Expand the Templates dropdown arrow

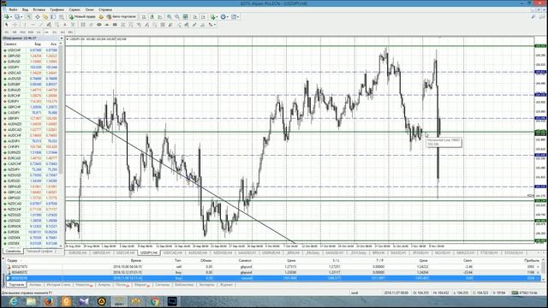(238, 17)
